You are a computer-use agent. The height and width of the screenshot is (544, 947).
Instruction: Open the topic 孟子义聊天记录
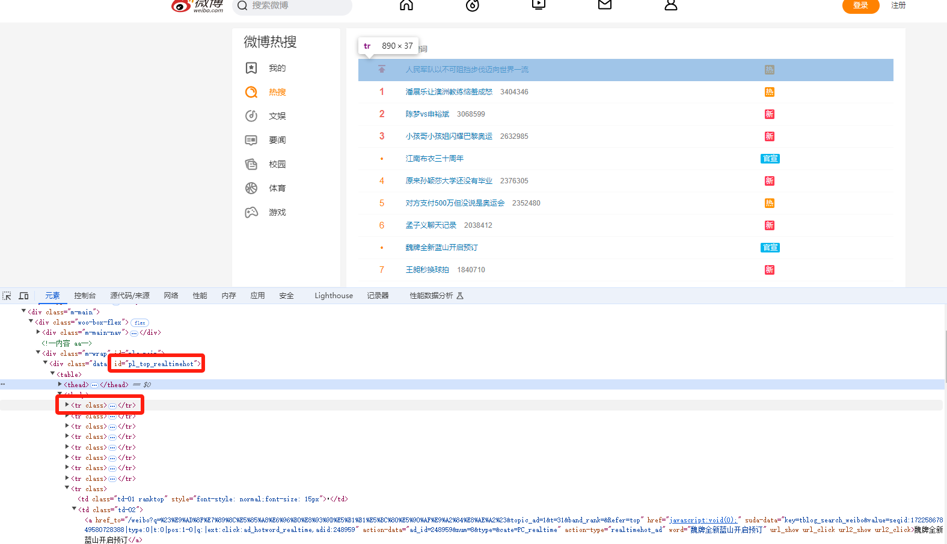[431, 225]
